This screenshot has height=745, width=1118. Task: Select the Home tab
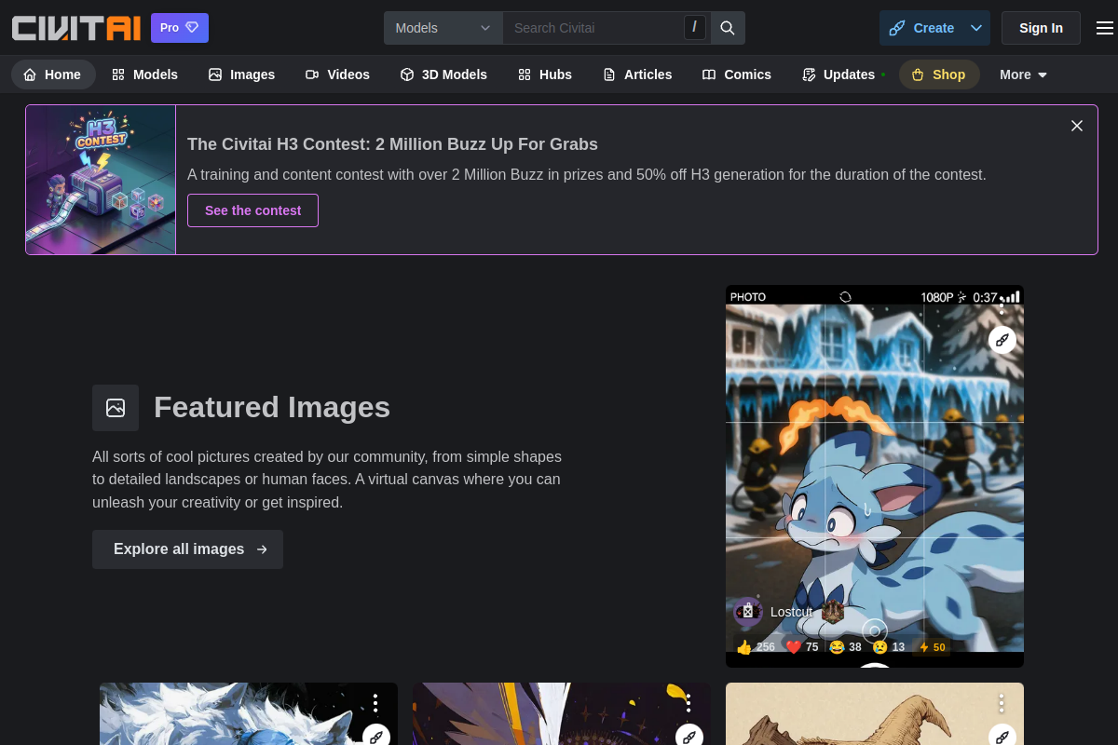pyautogui.click(x=53, y=74)
